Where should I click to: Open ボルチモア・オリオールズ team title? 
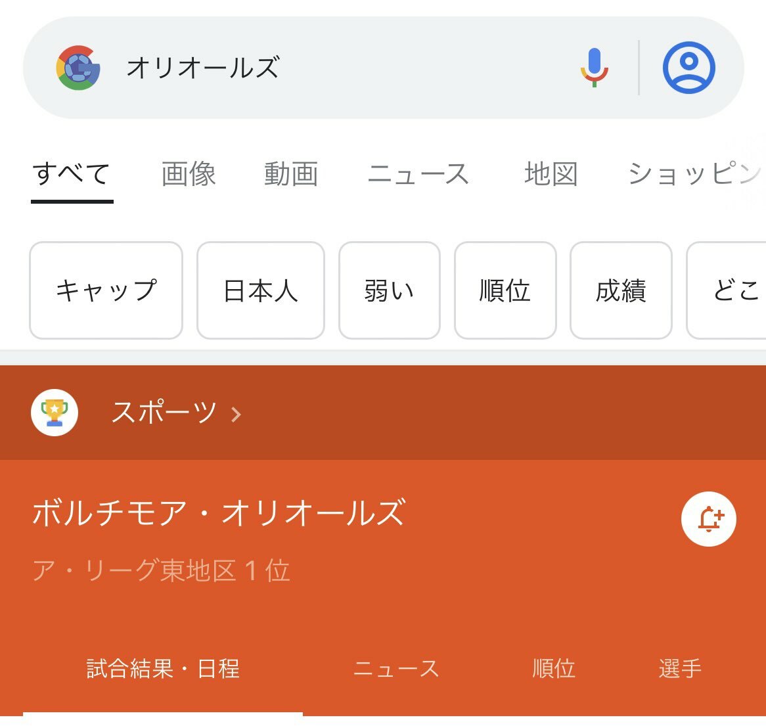[x=219, y=513]
